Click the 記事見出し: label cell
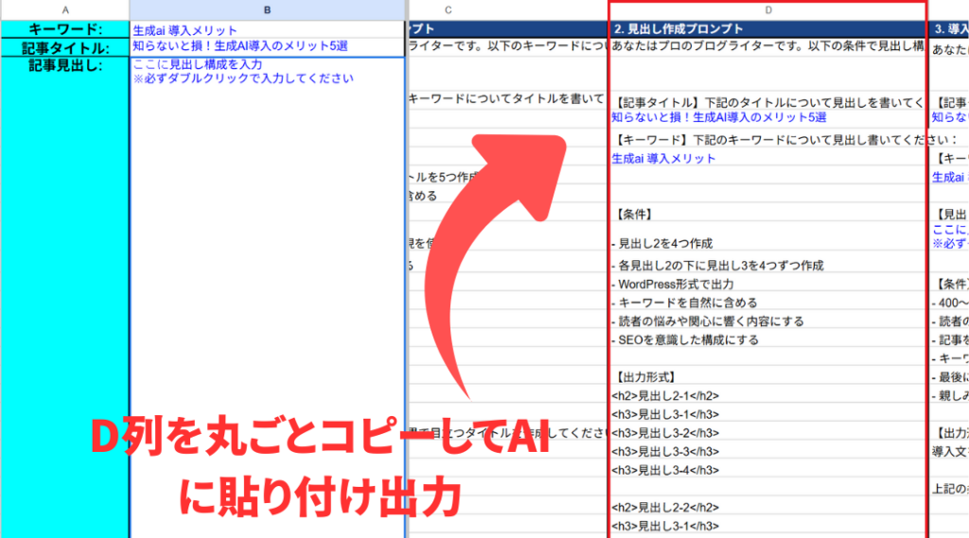 tap(64, 65)
